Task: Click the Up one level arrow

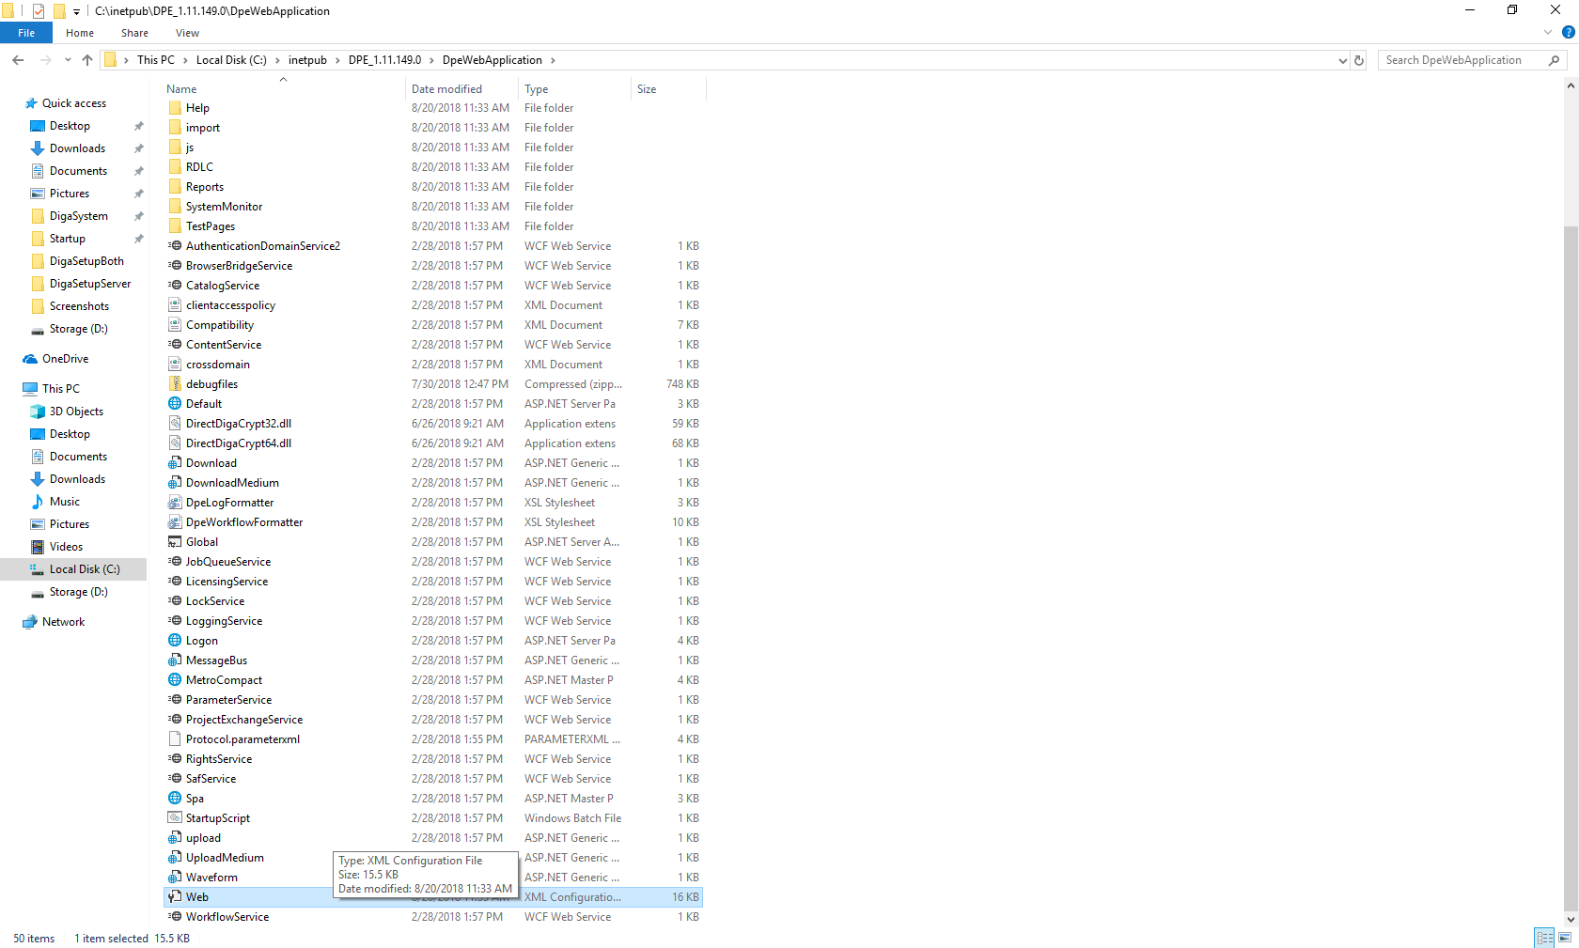Action: click(x=87, y=60)
